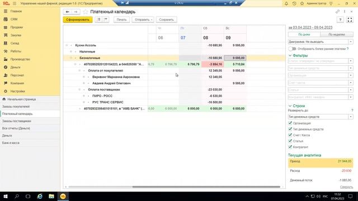Switch to the По неделям tab

pos(337,35)
